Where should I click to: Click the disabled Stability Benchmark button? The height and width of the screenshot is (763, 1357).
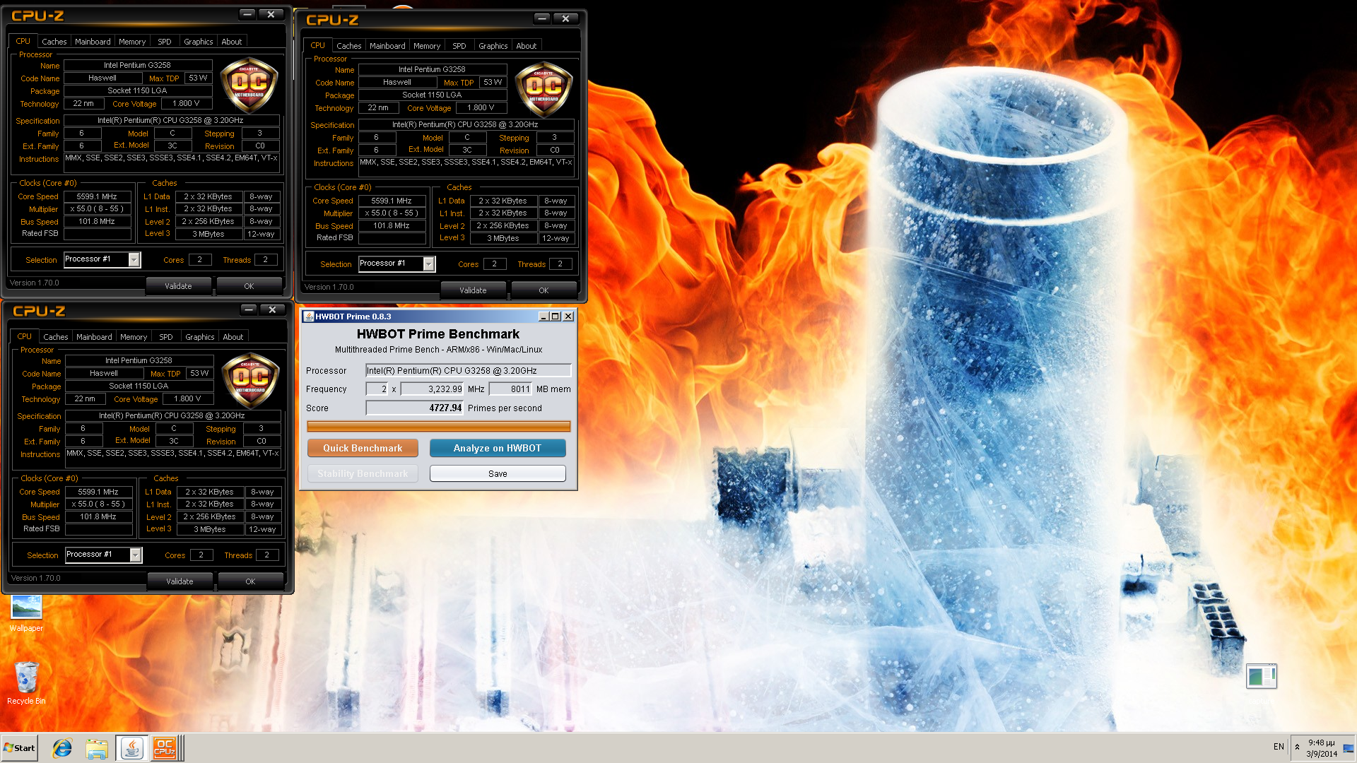[363, 473]
